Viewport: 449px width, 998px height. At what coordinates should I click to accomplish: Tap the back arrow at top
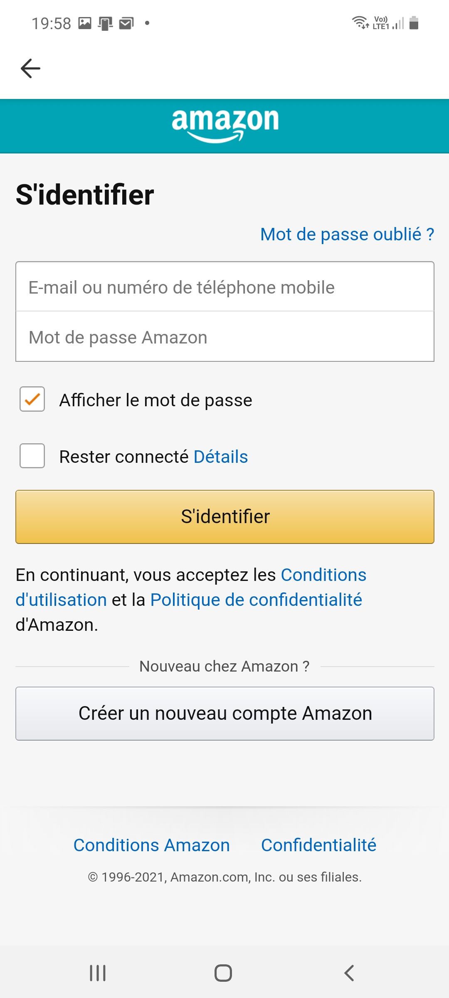[30, 69]
